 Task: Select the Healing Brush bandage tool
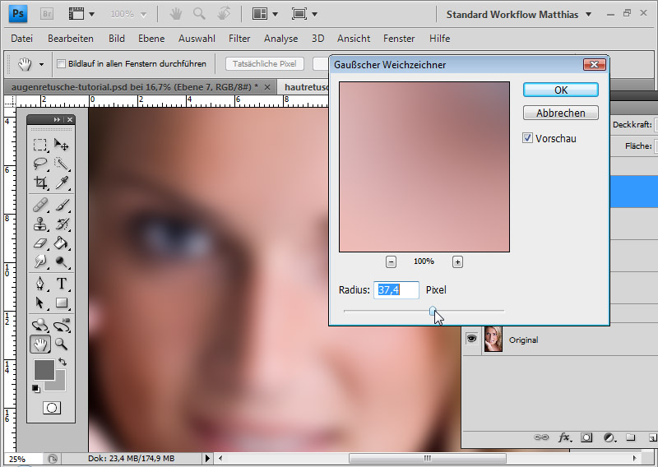tap(39, 206)
